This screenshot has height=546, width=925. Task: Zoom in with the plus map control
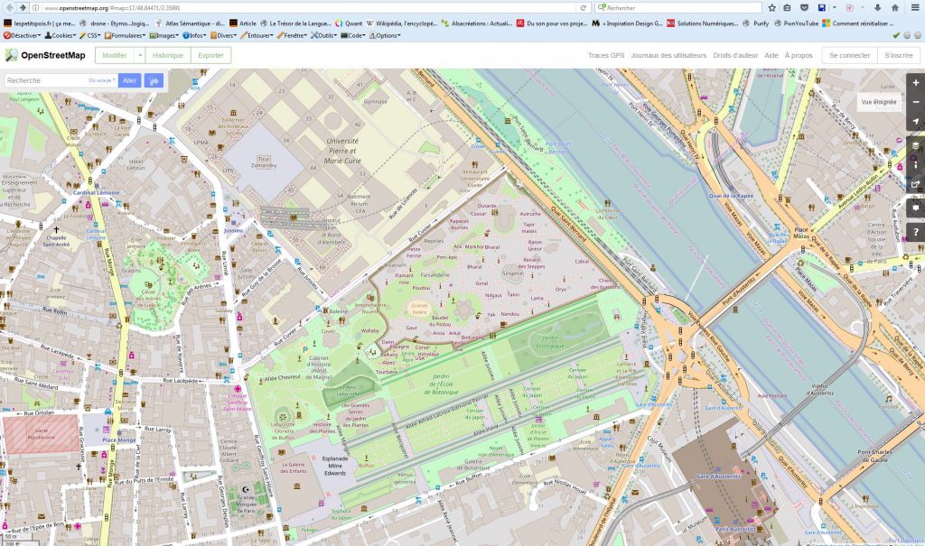pos(915,83)
